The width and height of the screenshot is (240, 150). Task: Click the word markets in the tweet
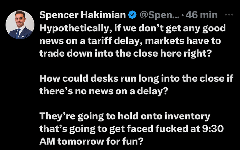point(165,41)
